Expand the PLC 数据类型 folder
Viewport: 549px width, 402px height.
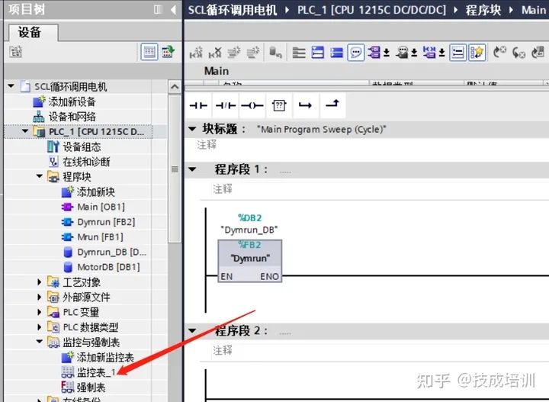click(39, 327)
